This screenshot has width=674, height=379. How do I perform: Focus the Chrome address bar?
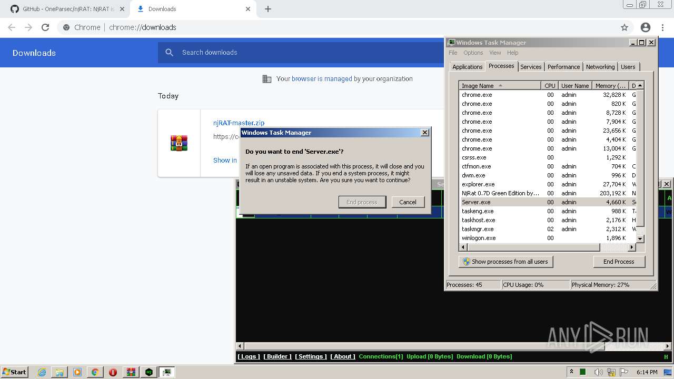(337, 27)
